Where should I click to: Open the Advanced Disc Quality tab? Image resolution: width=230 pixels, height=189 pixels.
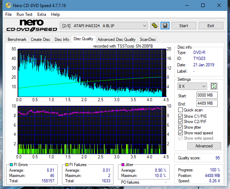[x=117, y=39]
